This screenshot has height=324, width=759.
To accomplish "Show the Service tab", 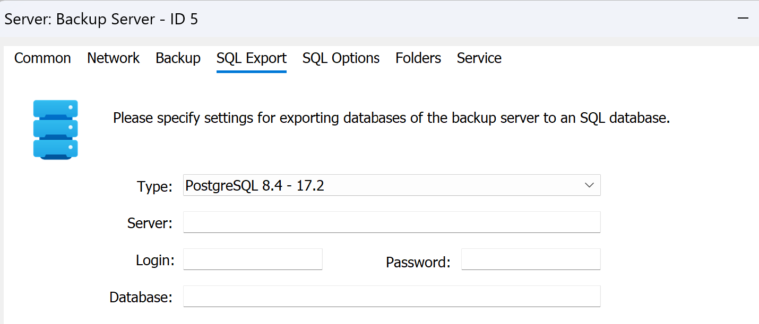I will pos(479,58).
